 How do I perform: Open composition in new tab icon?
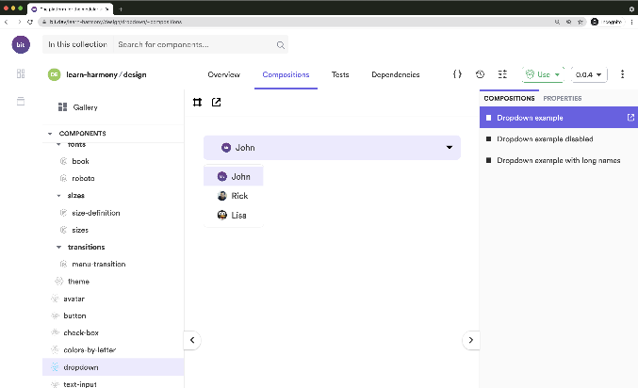pyautogui.click(x=216, y=103)
